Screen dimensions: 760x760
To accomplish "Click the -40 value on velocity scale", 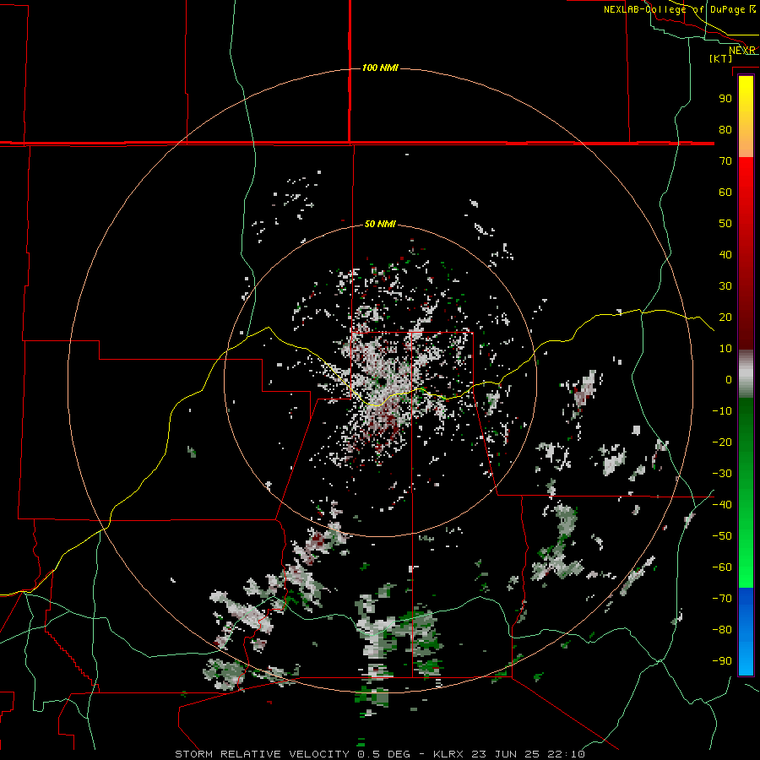I will [722, 505].
